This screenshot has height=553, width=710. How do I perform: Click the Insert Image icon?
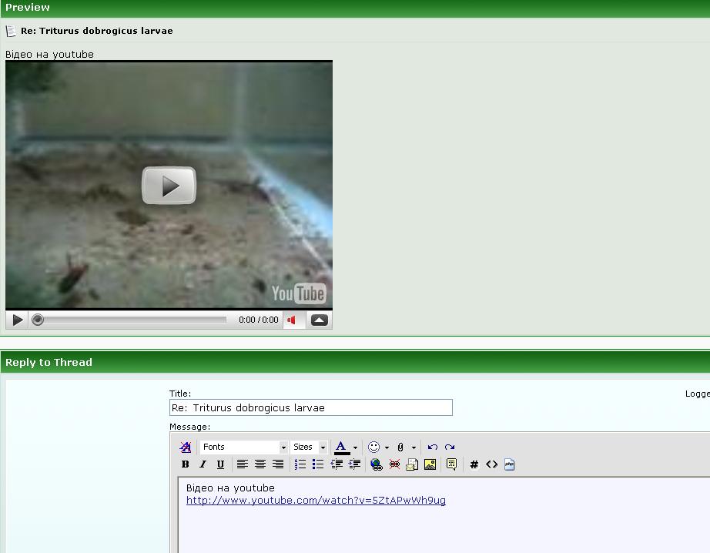pos(430,464)
